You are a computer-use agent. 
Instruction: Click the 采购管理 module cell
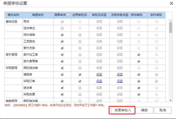[x=13, y=68]
